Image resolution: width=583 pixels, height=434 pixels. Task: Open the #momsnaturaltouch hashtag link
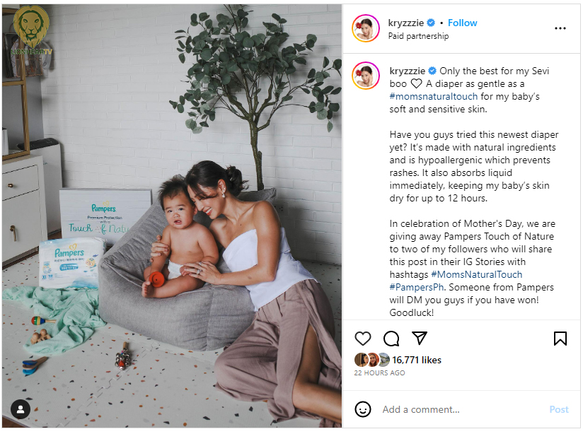(x=434, y=96)
